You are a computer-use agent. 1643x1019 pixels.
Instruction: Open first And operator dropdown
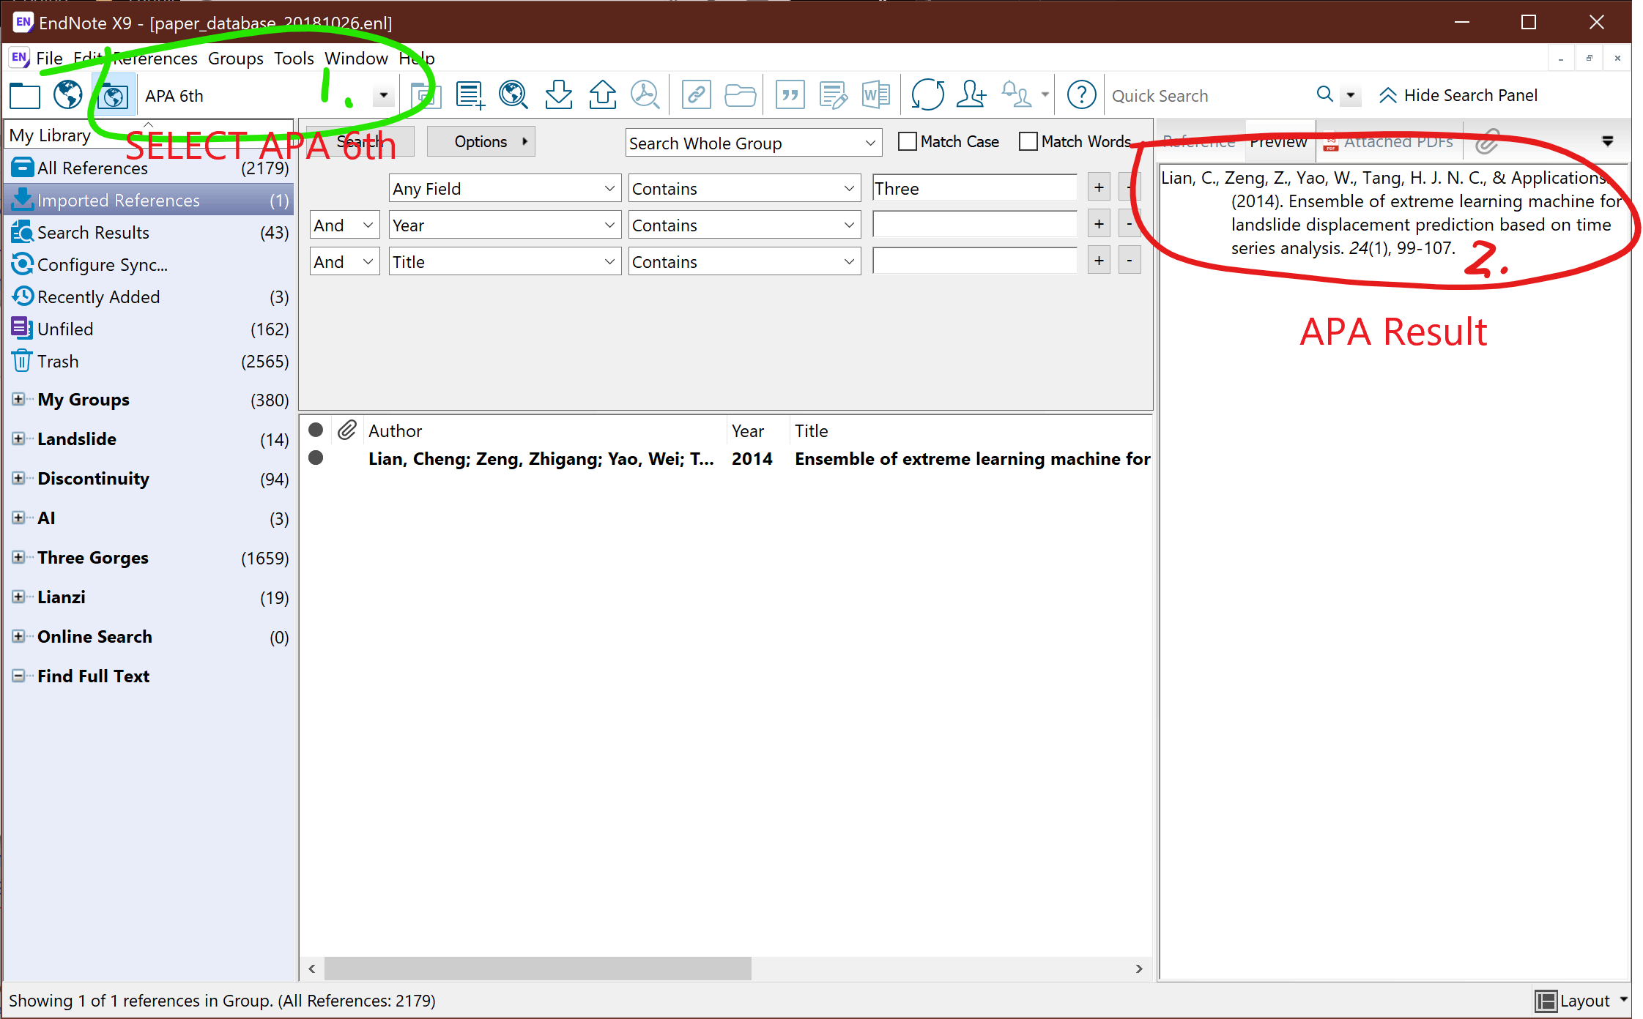[344, 225]
